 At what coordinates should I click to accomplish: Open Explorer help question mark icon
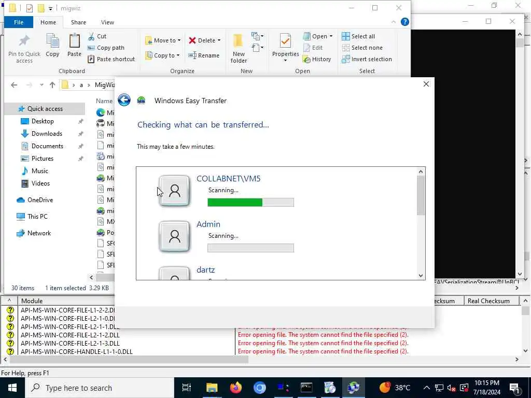(x=404, y=22)
